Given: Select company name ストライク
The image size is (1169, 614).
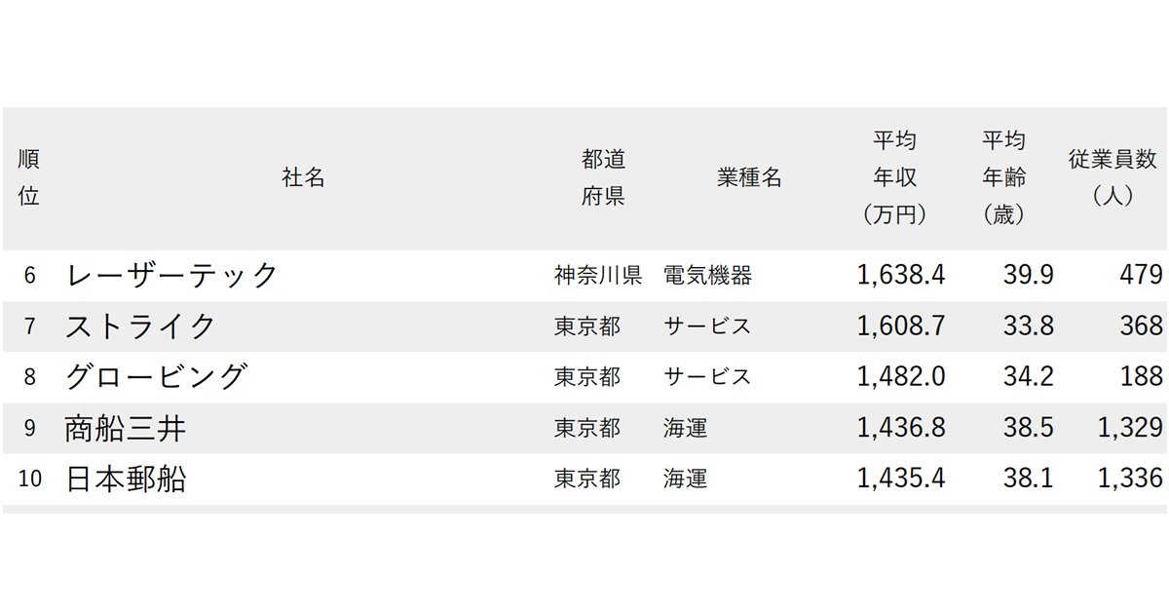Looking at the screenshot, I should (140, 326).
